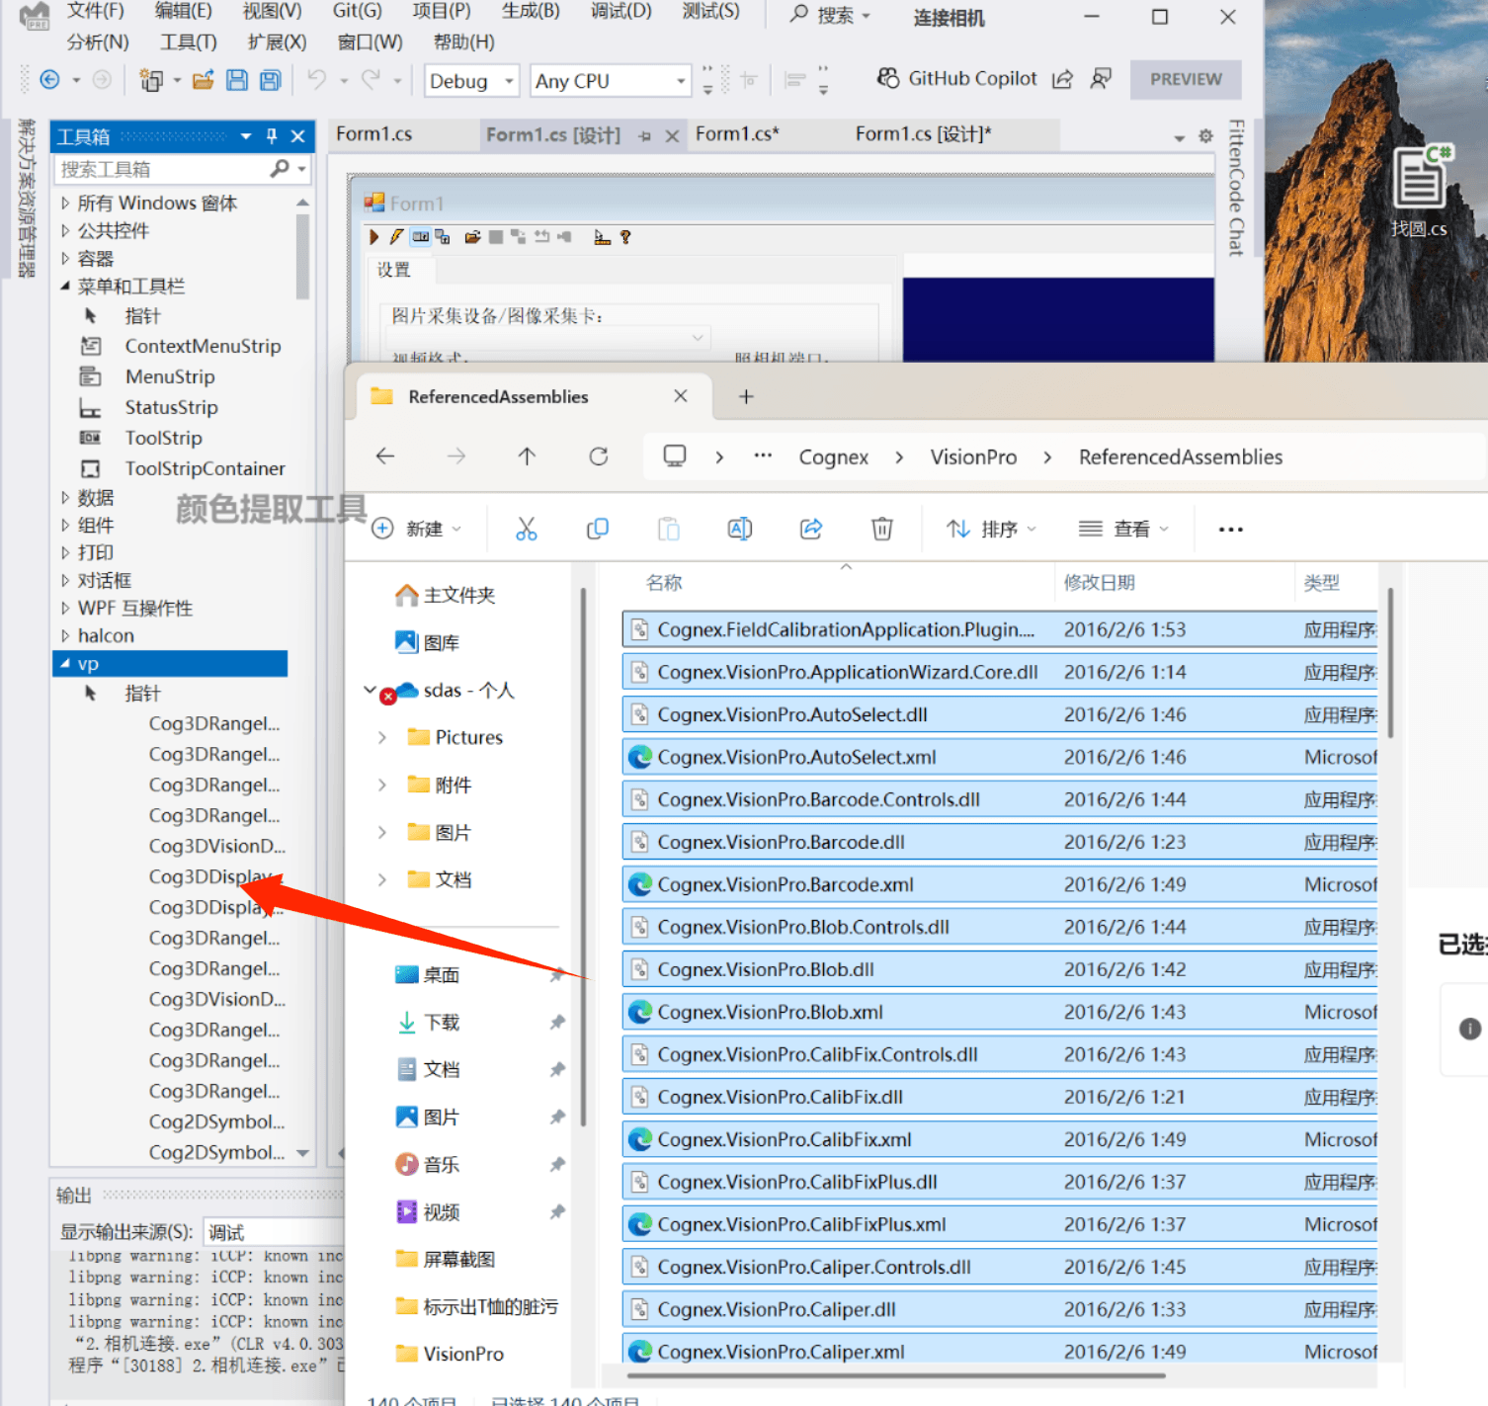Select Cognex.VisionPro.AutoSelect.dll file
Image resolution: width=1488 pixels, height=1406 pixels.
(x=999, y=714)
